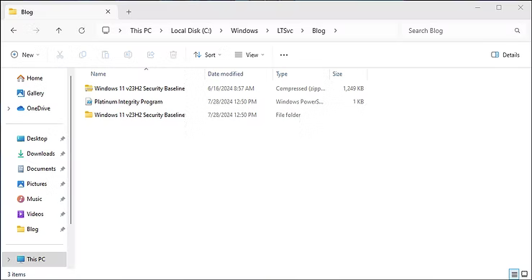This screenshot has height=280, width=532.
Task: Click the Paste clipboard icon
Action: (105, 55)
